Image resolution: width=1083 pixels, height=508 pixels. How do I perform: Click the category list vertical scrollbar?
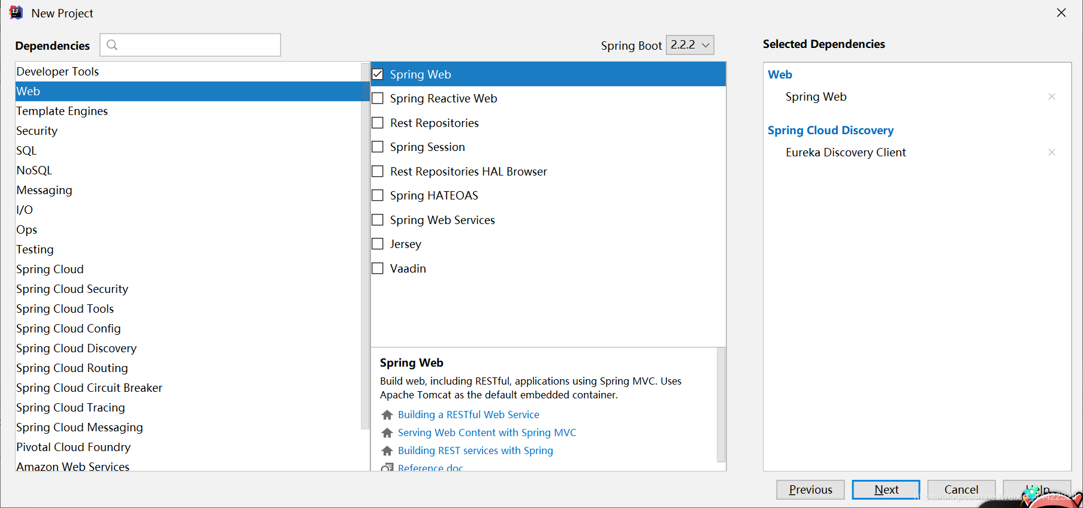(365, 246)
